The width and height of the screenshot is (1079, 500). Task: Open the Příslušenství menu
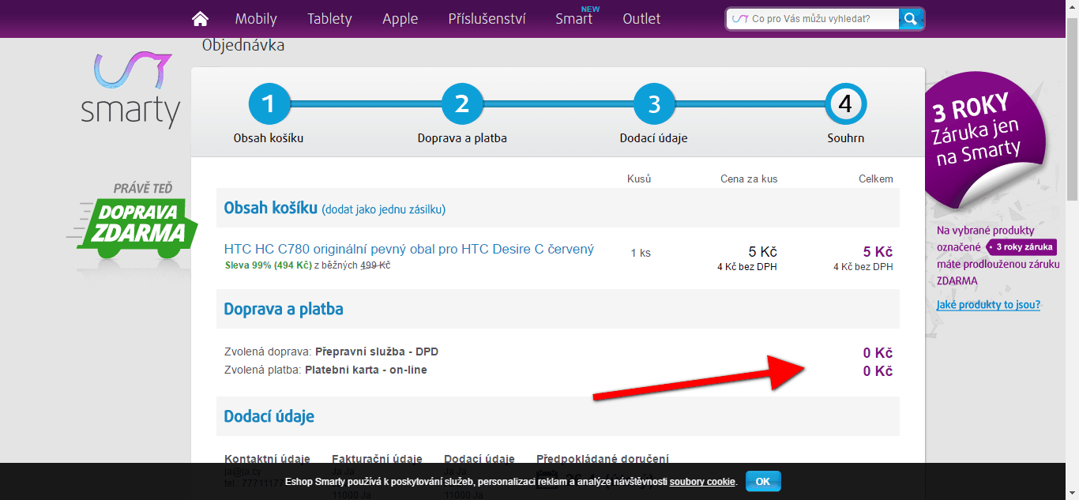[x=487, y=19]
